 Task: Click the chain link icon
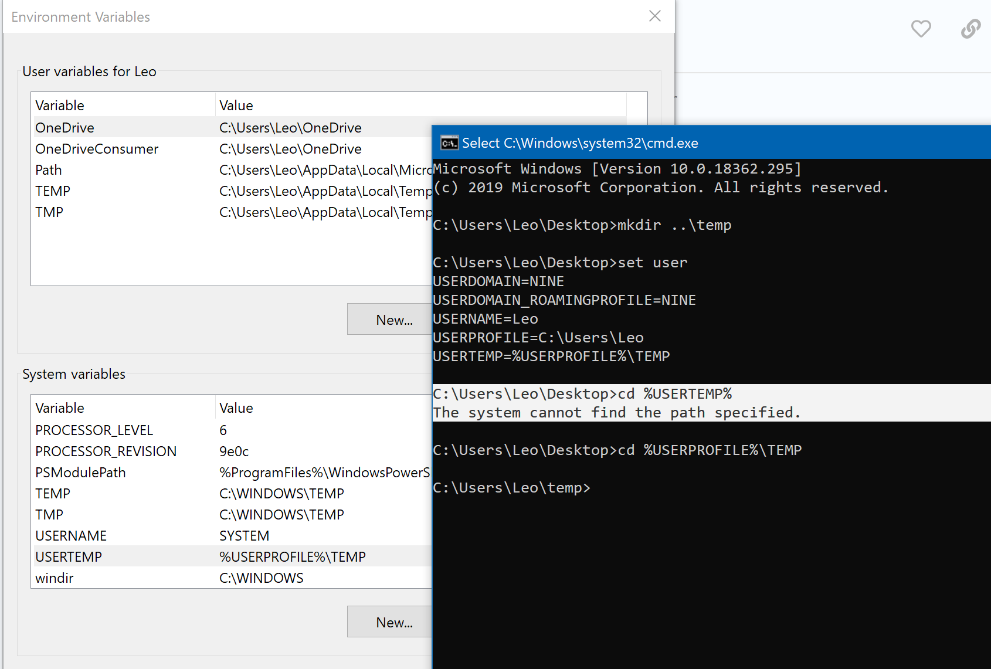pos(970,28)
